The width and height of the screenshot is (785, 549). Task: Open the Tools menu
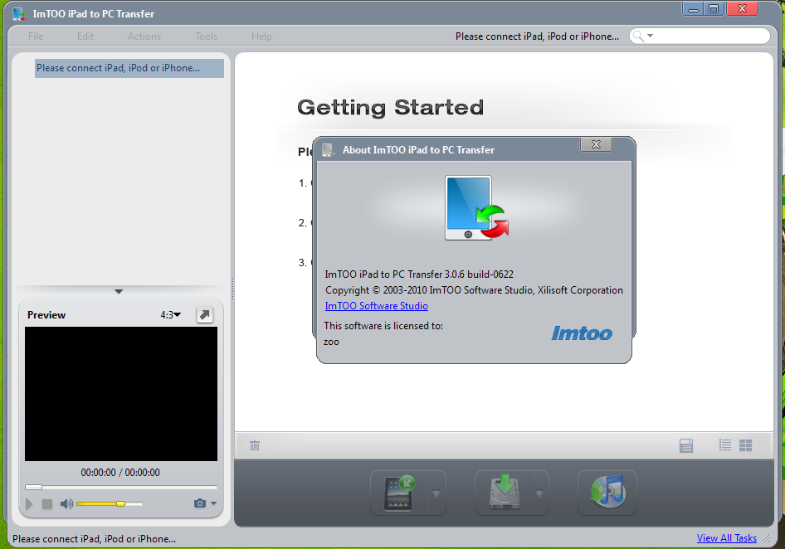point(207,36)
